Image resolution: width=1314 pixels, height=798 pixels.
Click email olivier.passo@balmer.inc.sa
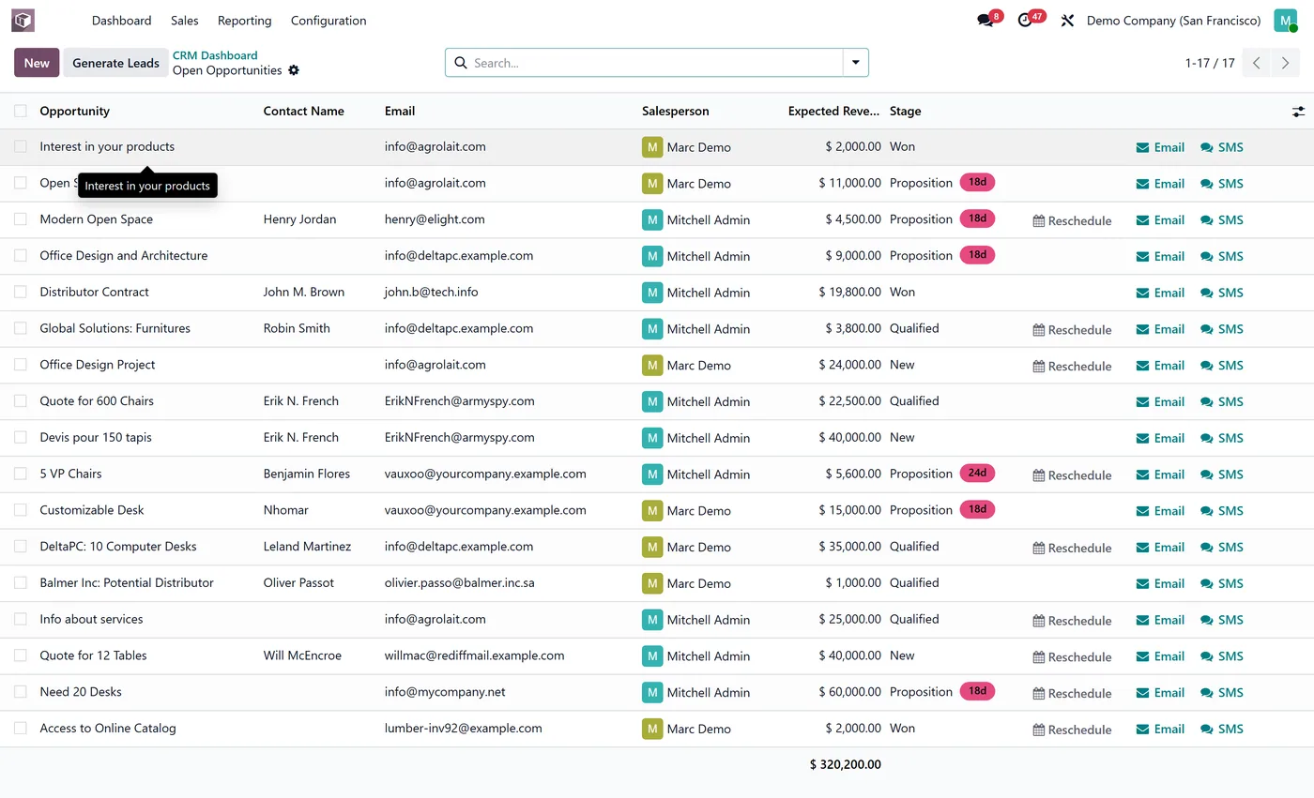coord(460,582)
